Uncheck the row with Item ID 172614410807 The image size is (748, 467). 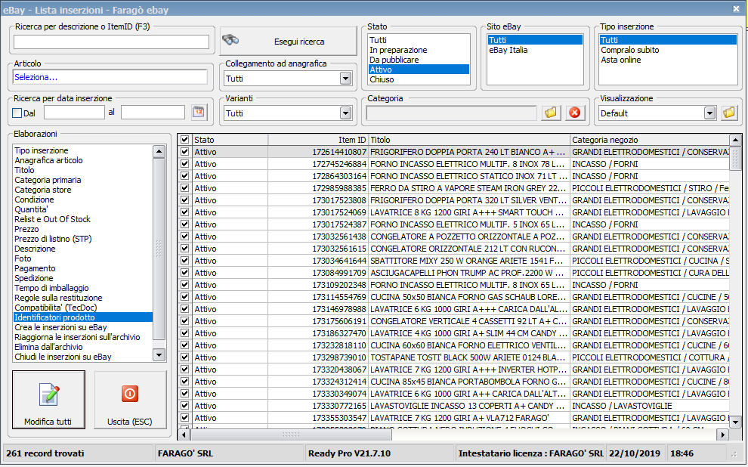tap(184, 152)
